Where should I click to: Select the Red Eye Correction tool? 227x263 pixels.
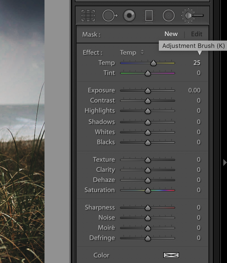click(129, 15)
